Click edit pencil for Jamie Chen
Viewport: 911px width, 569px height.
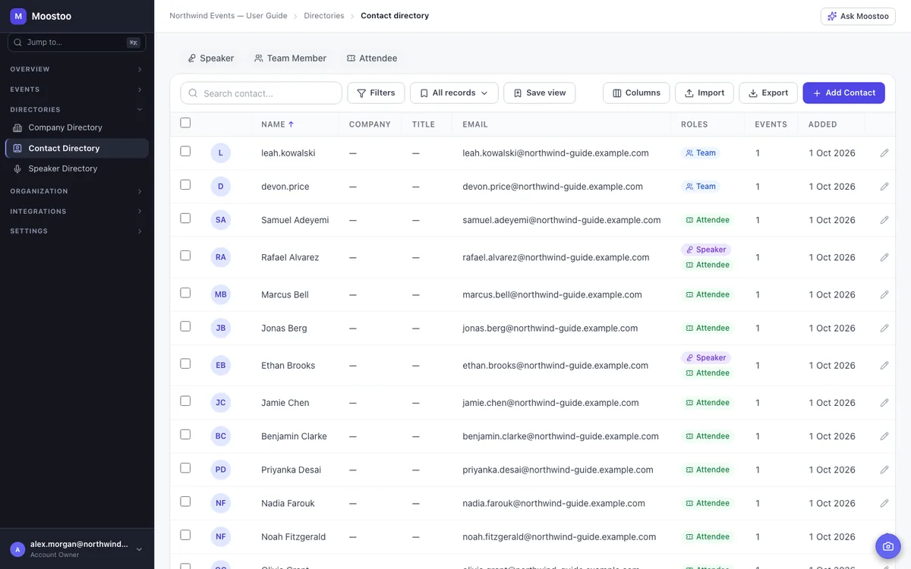pyautogui.click(x=884, y=403)
